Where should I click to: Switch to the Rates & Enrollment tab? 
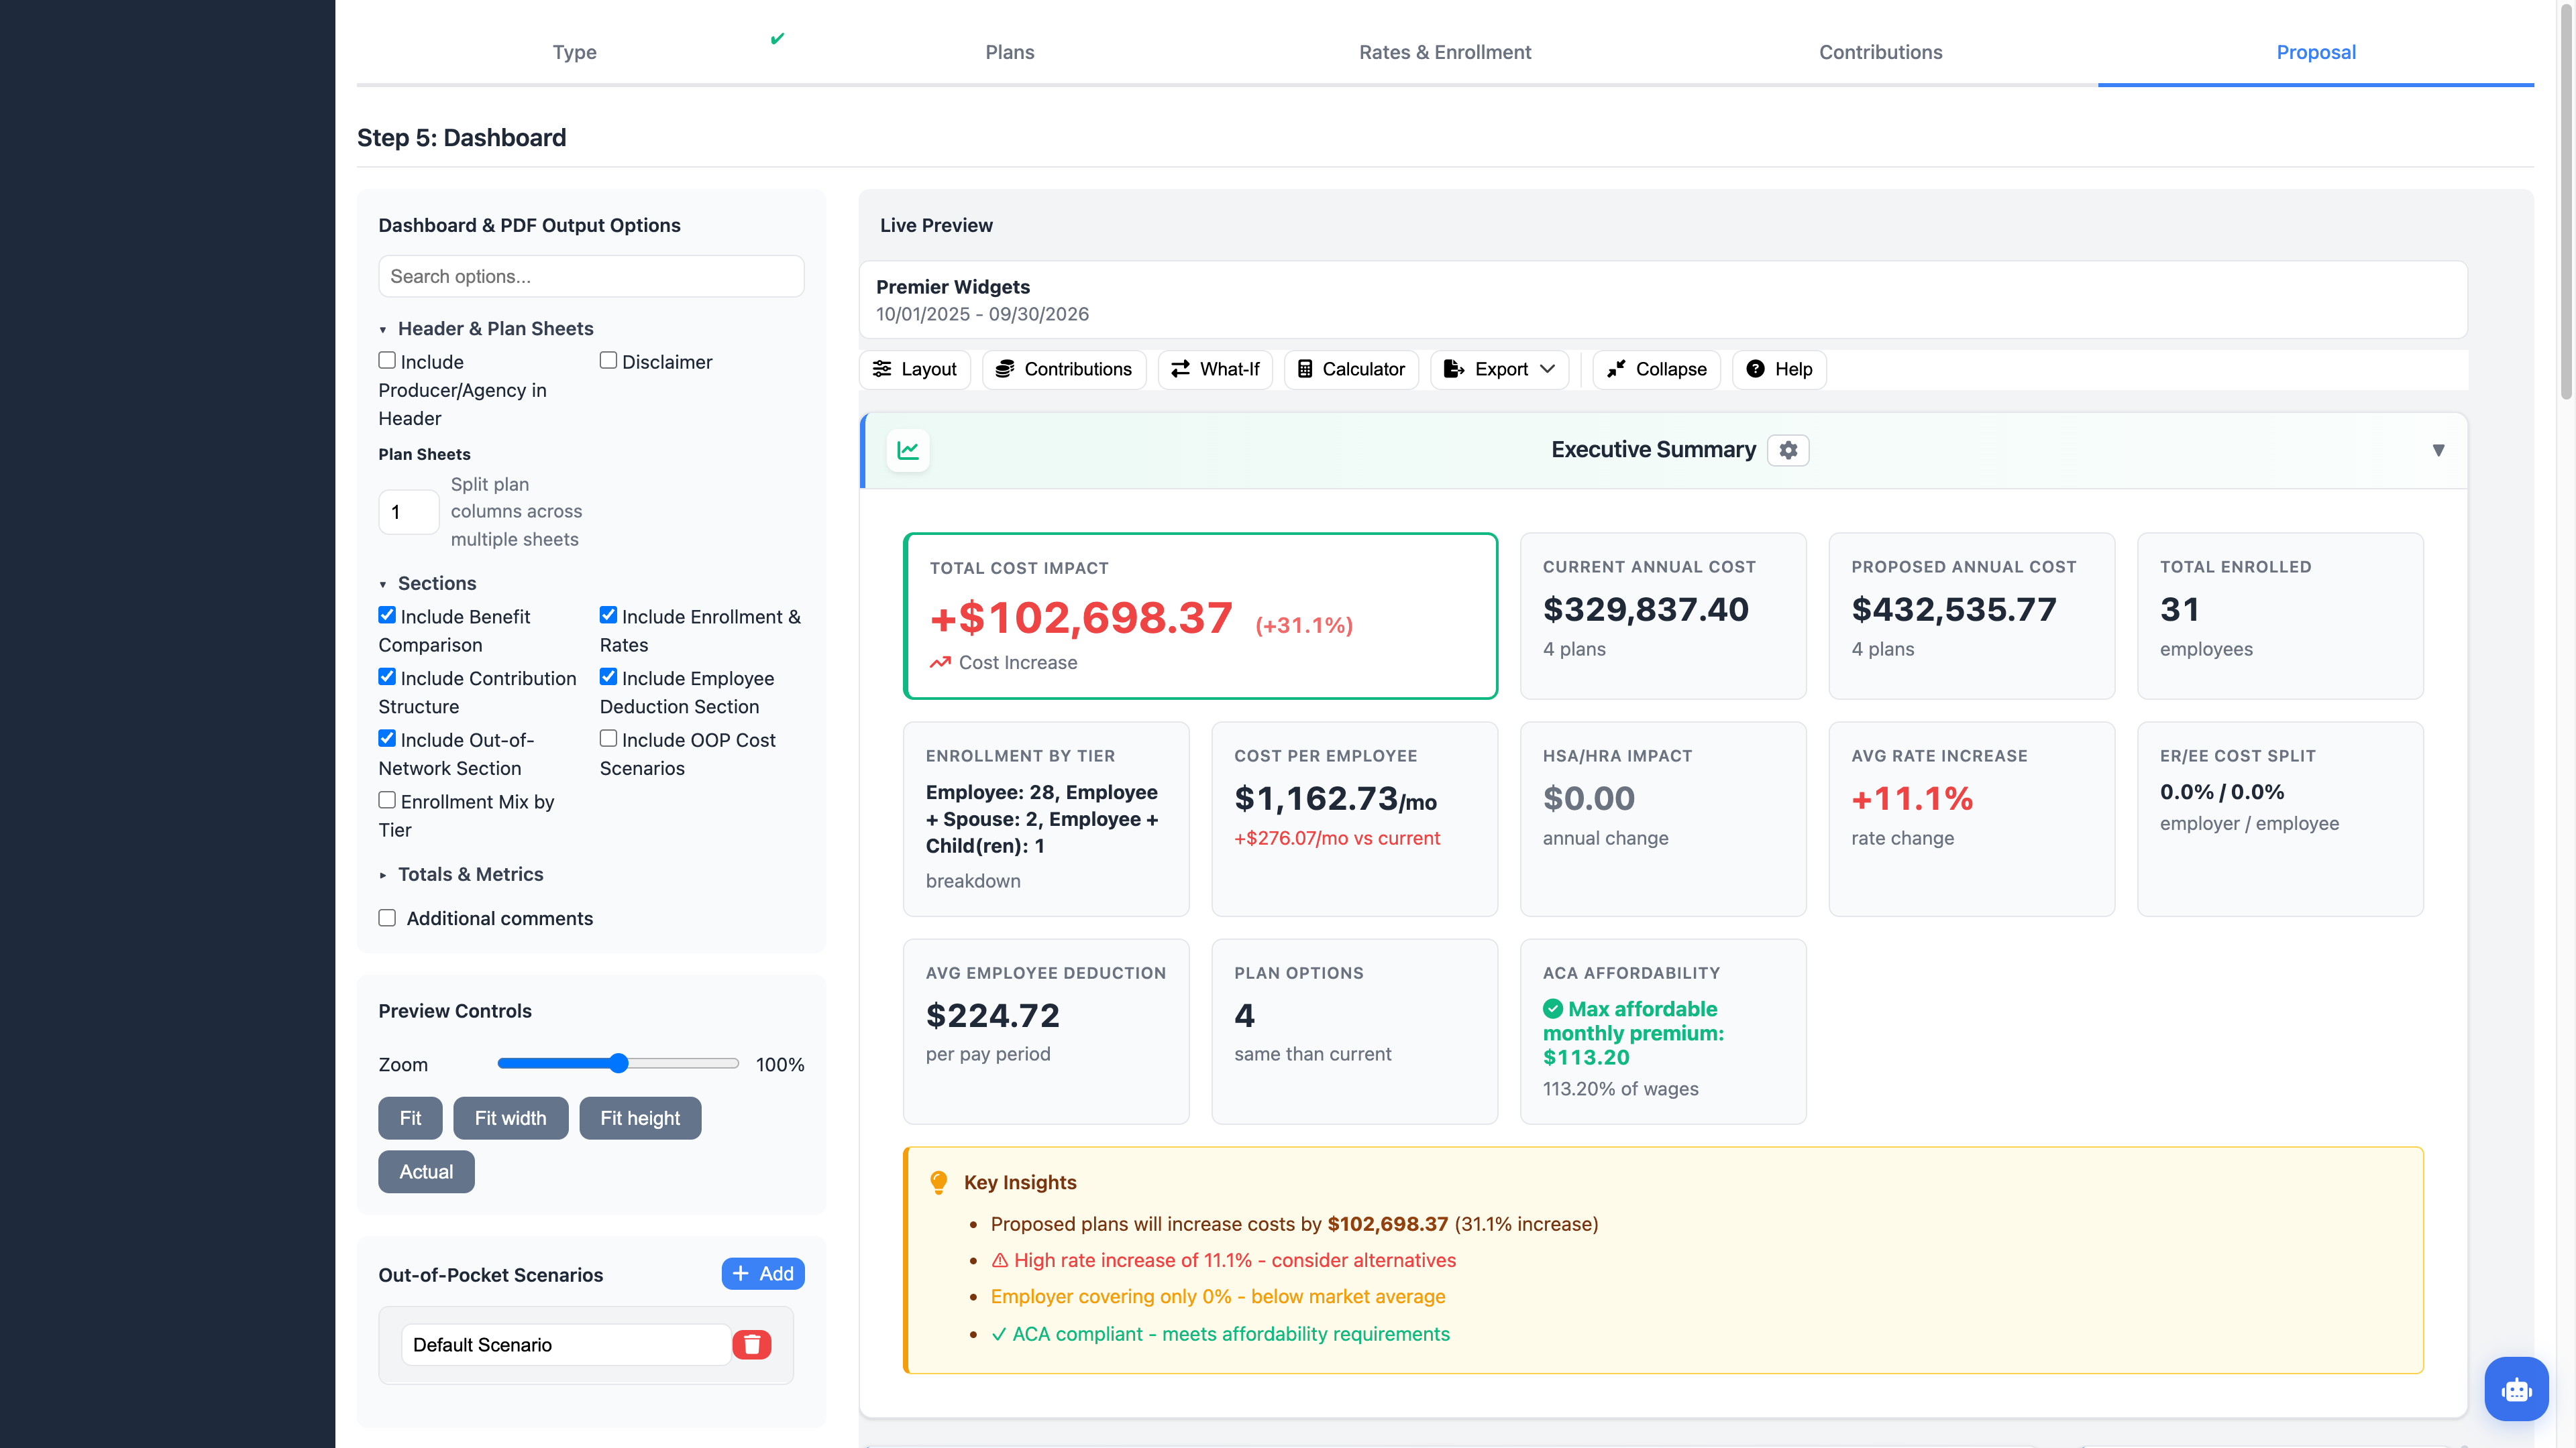pyautogui.click(x=1445, y=52)
